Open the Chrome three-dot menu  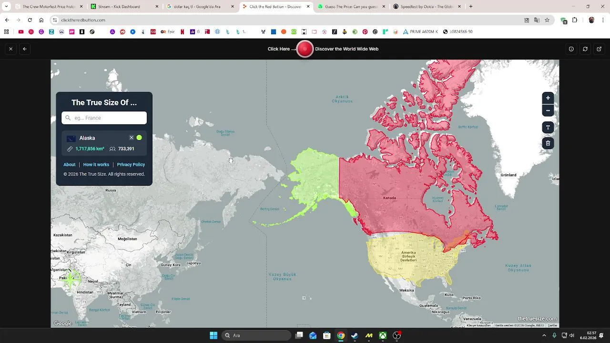coord(603,20)
